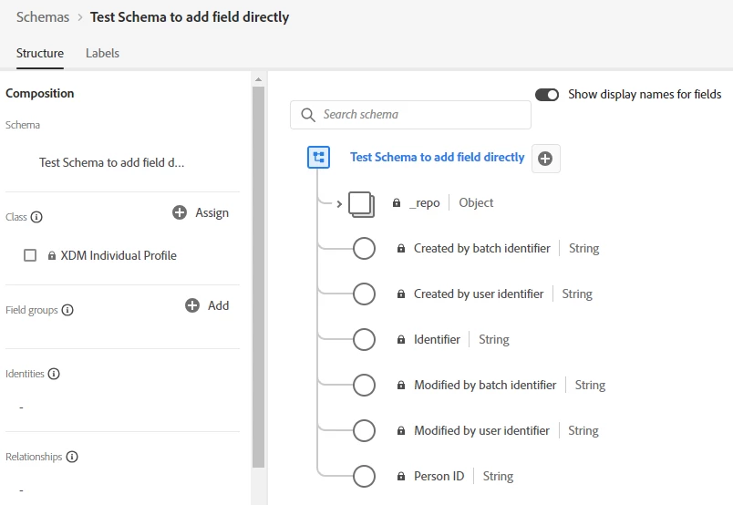Toggle Show display names for fields
The height and width of the screenshot is (505, 733).
[547, 95]
